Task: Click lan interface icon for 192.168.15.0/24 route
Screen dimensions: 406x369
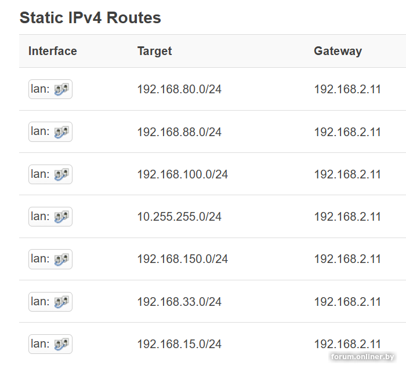Action: (62, 344)
